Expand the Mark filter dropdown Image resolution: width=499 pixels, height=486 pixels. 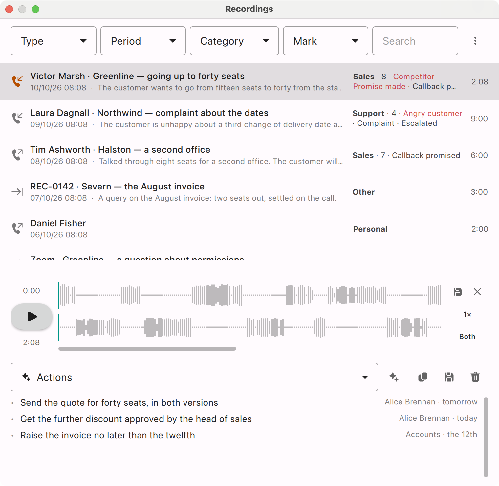(326, 41)
